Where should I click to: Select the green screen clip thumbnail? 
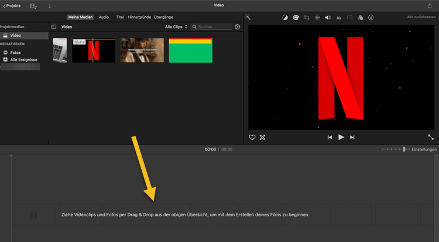pyautogui.click(x=190, y=50)
